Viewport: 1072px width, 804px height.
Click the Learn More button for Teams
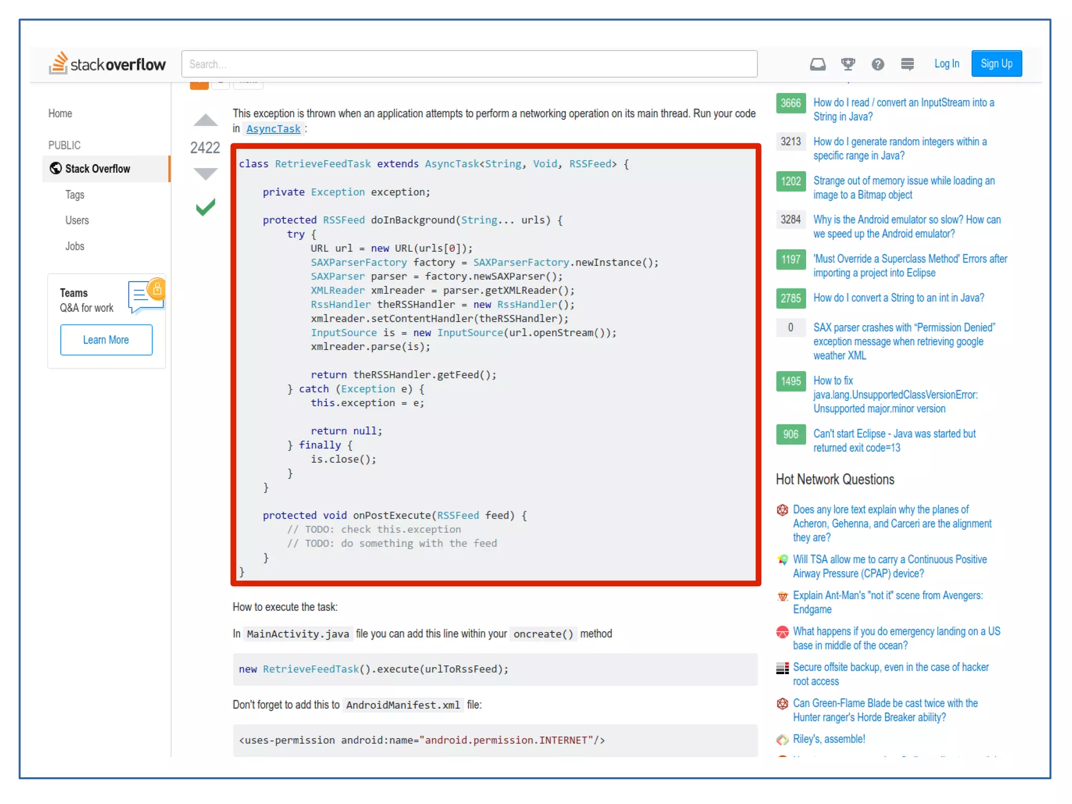(106, 340)
